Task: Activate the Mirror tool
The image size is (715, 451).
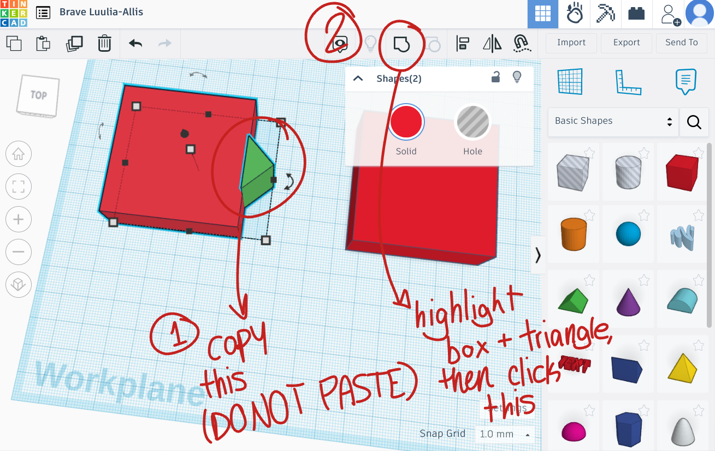Action: (492, 43)
